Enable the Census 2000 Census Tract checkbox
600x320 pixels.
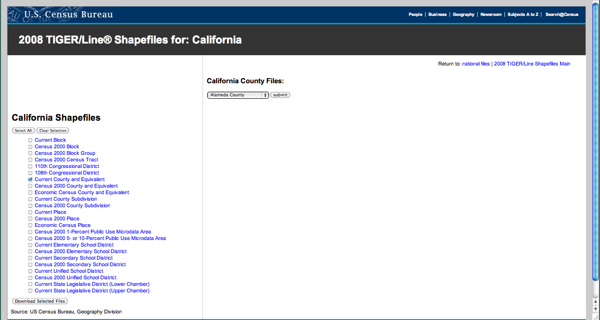[30, 160]
